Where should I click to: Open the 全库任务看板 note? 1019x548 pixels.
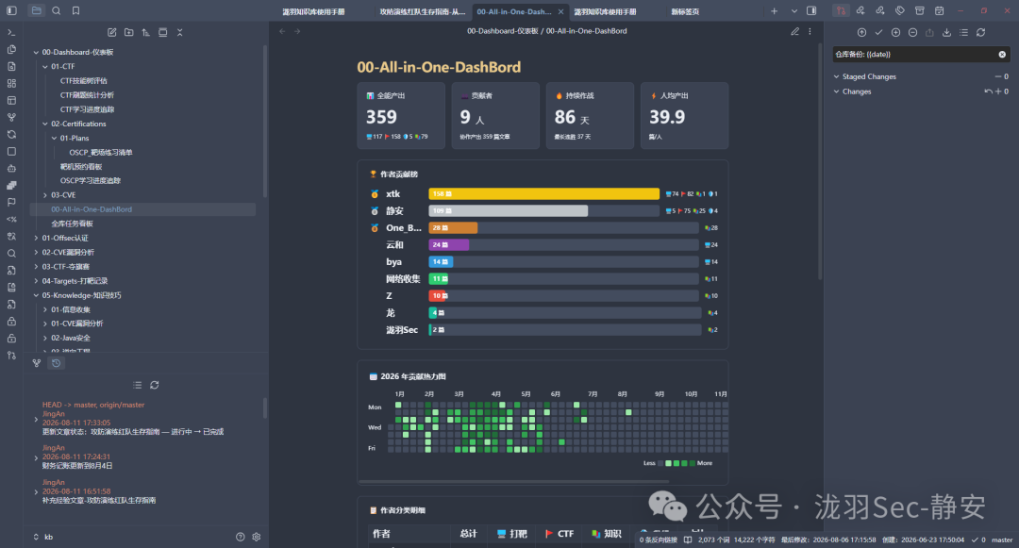pyautogui.click(x=72, y=224)
